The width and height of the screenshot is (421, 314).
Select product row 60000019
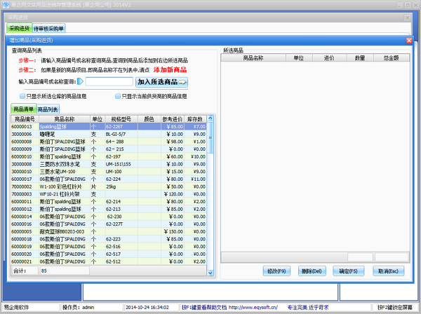tap(109, 247)
